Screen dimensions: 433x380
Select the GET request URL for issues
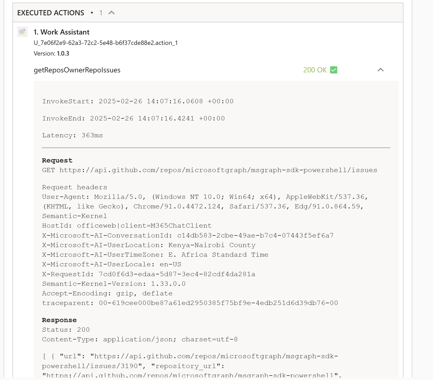pyautogui.click(x=218, y=170)
